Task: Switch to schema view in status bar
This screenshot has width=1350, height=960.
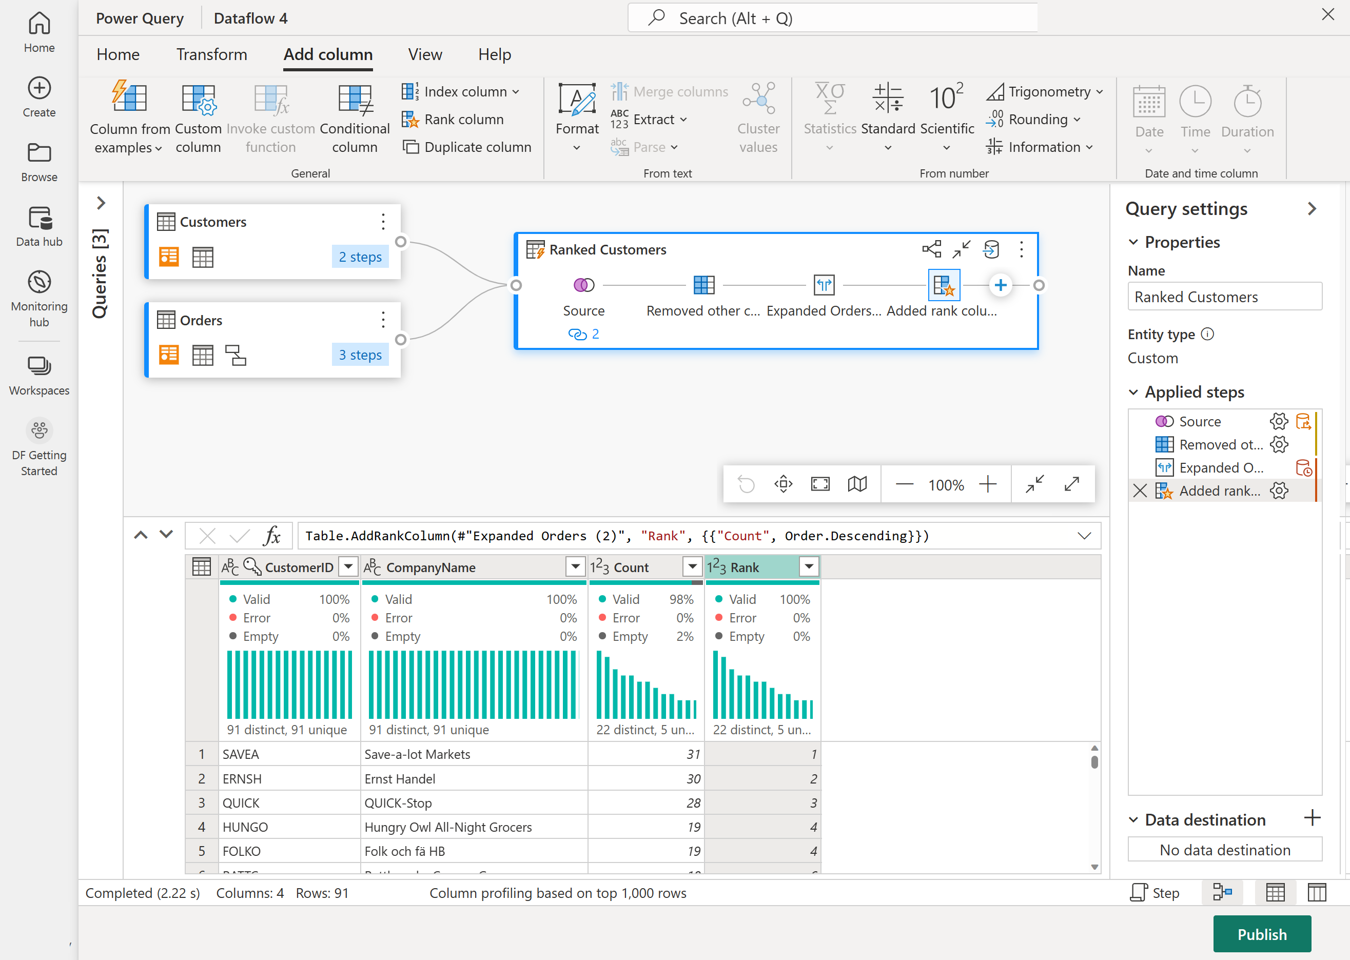Action: pos(1316,892)
